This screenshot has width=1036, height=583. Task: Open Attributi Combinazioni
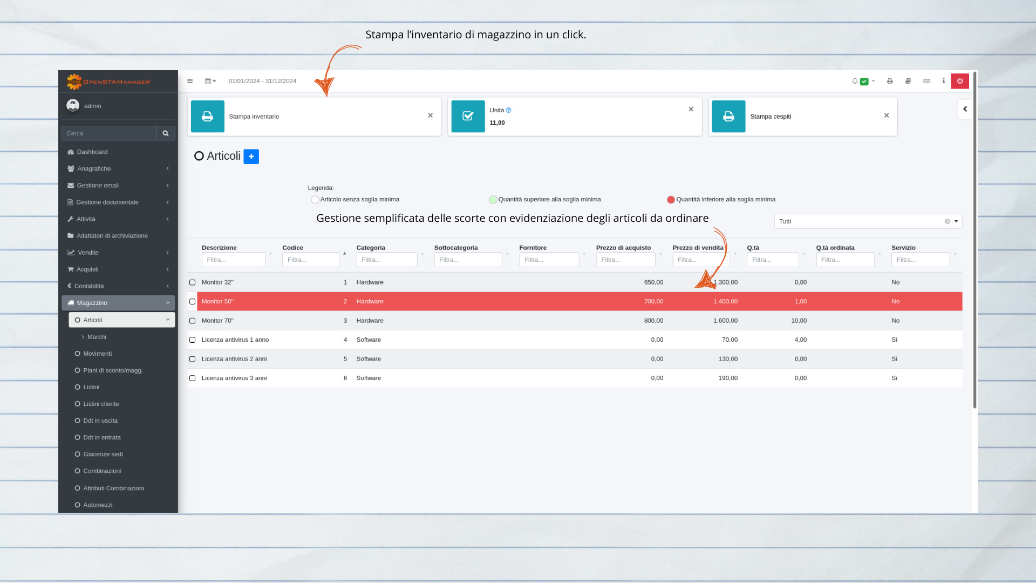[x=122, y=488]
